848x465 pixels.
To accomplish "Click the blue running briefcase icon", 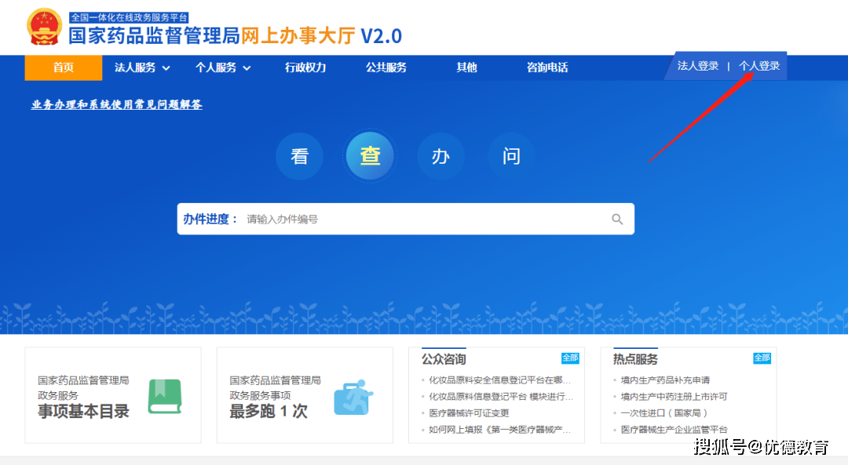I will tap(353, 397).
